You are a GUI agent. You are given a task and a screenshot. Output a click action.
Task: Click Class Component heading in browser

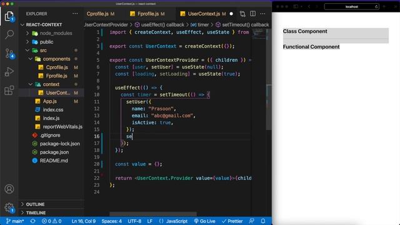coord(305,31)
